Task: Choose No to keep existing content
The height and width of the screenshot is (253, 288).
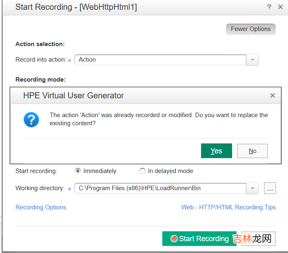Action: 252,151
